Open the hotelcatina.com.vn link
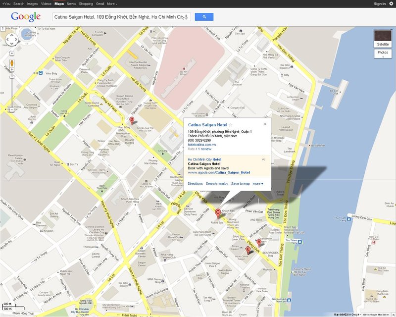396x317 pixels. click(x=202, y=145)
